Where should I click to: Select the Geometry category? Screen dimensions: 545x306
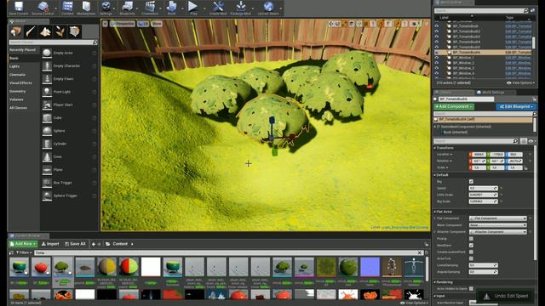17,91
